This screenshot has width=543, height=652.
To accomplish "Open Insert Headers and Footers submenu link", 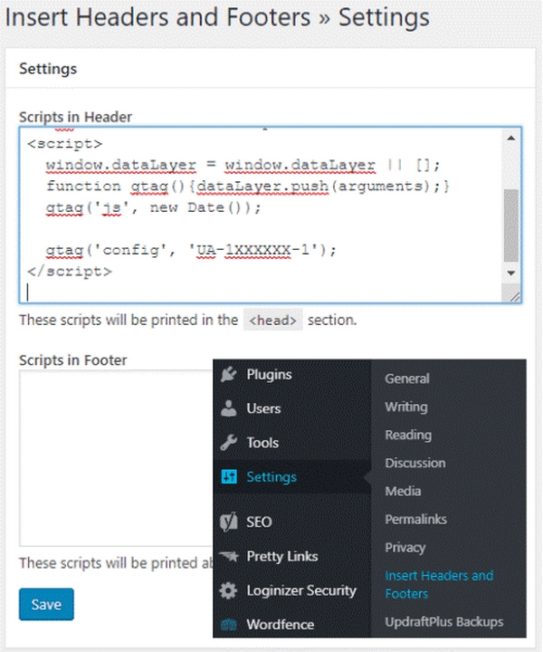I will coord(439,584).
